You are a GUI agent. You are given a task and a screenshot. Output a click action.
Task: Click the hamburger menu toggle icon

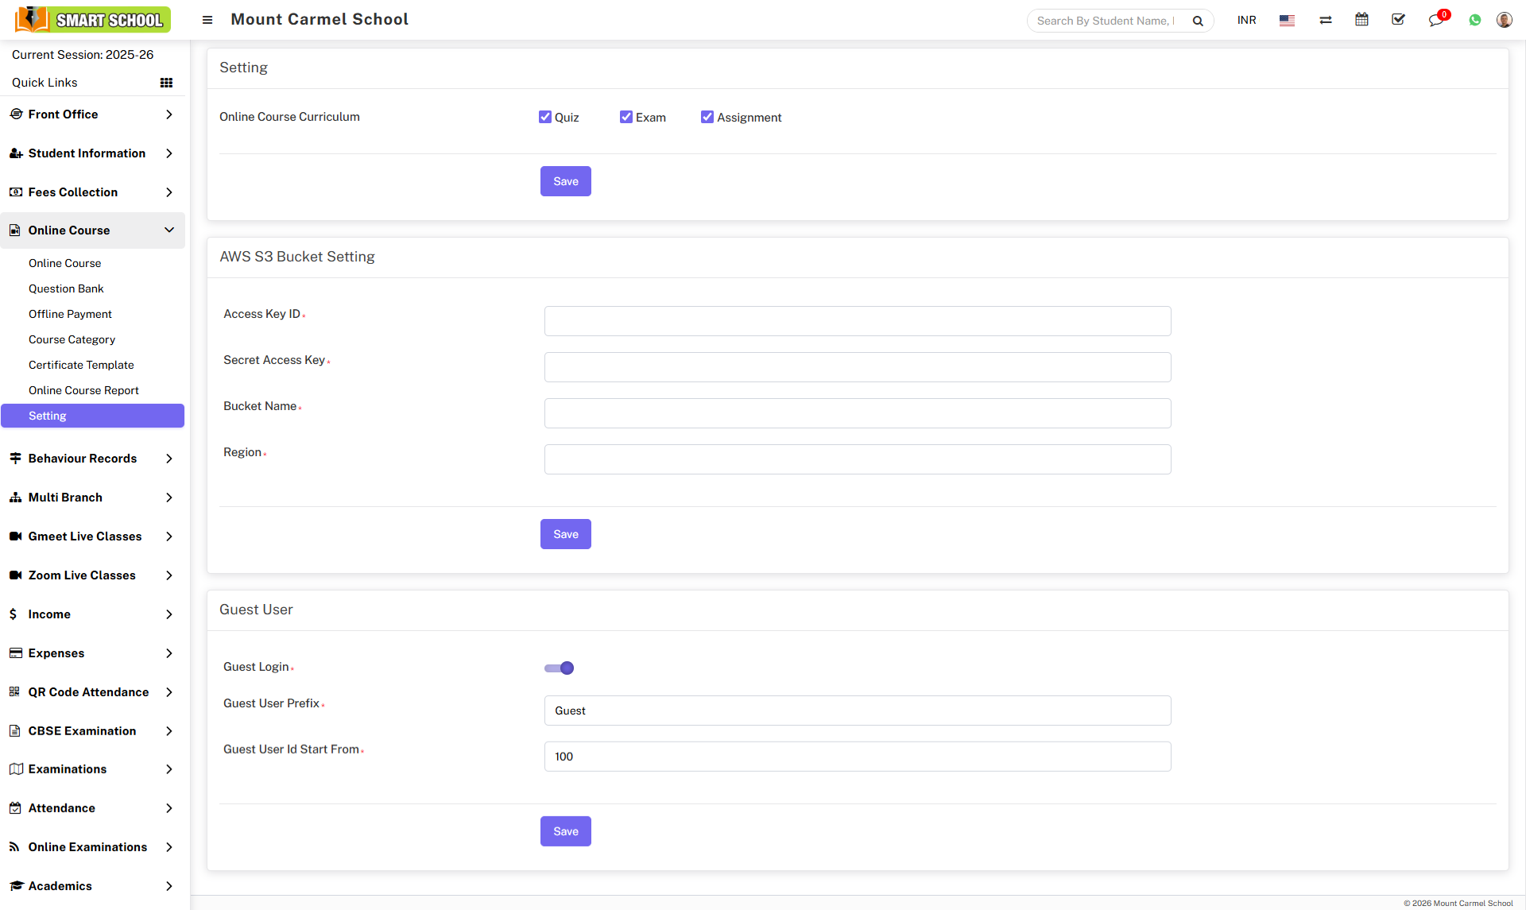pos(207,20)
